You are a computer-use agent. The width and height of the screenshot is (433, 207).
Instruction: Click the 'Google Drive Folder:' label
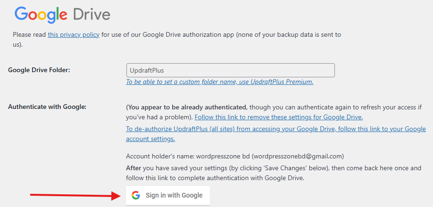click(39, 70)
